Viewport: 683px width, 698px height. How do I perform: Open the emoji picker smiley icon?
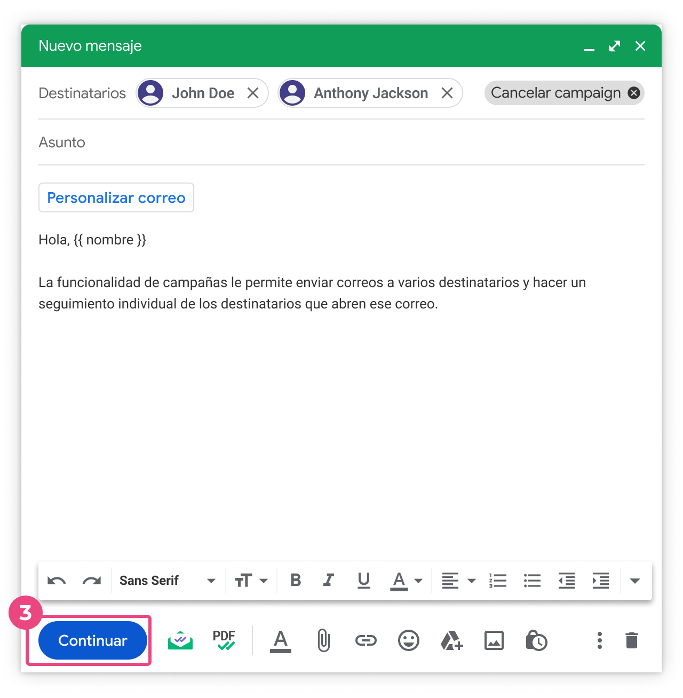coord(409,640)
